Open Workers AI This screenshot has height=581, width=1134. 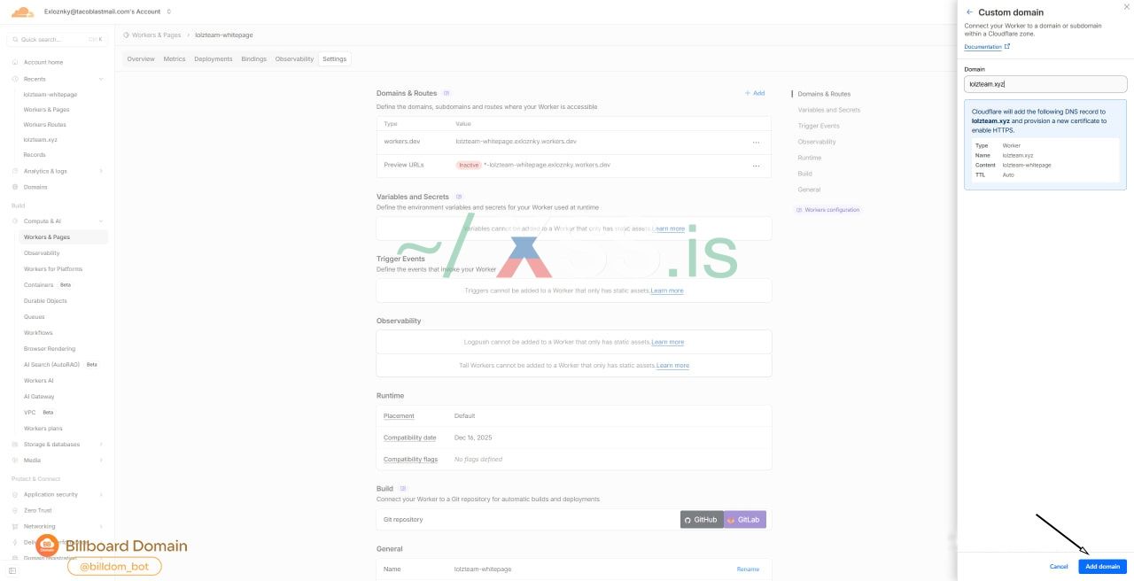point(39,381)
